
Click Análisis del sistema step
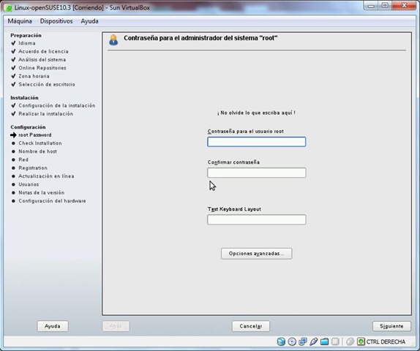click(x=42, y=60)
